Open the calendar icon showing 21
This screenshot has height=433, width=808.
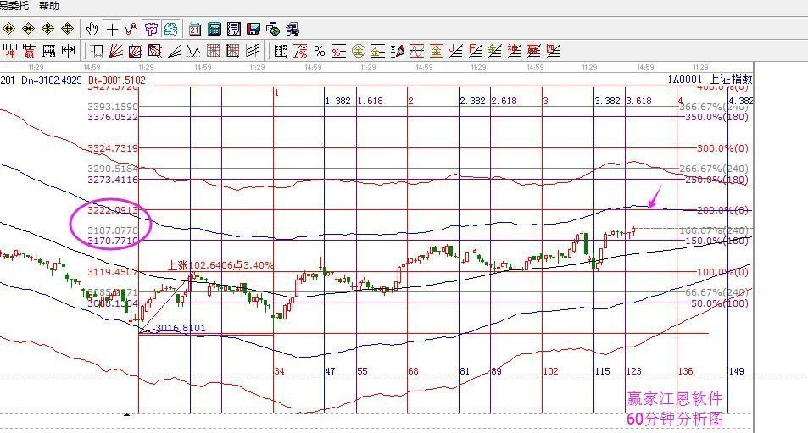195,29
